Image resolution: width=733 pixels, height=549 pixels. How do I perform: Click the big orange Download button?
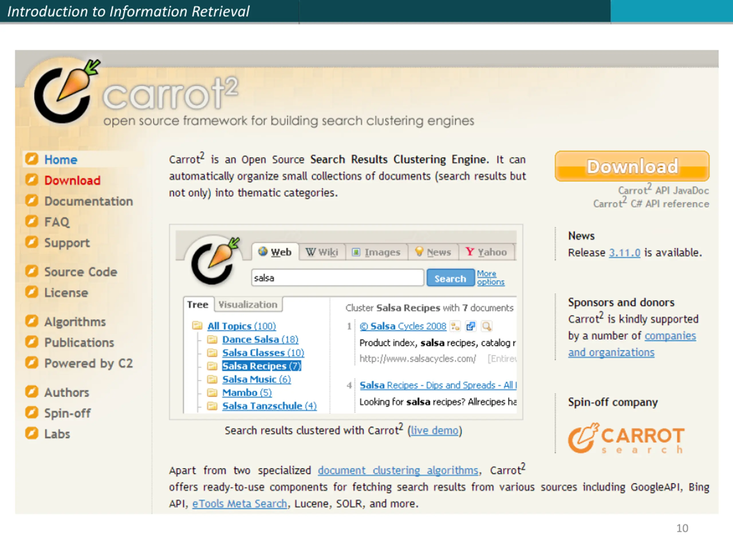point(632,166)
